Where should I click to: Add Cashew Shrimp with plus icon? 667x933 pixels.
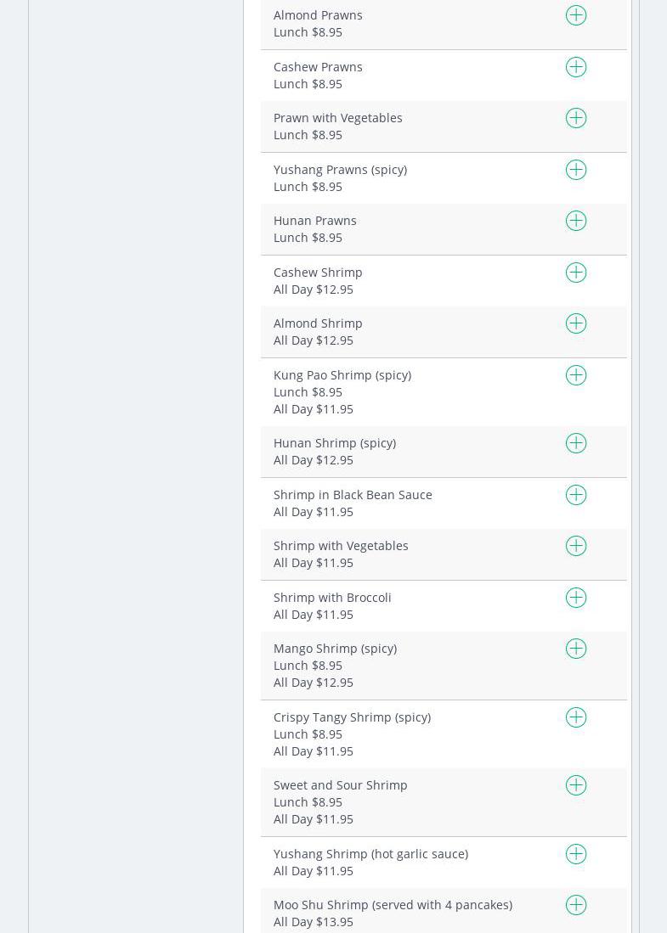(576, 273)
